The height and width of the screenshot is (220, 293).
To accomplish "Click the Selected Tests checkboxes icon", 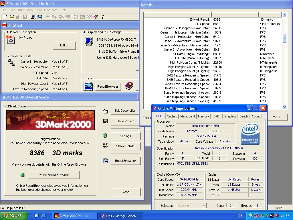I will click(11, 62).
